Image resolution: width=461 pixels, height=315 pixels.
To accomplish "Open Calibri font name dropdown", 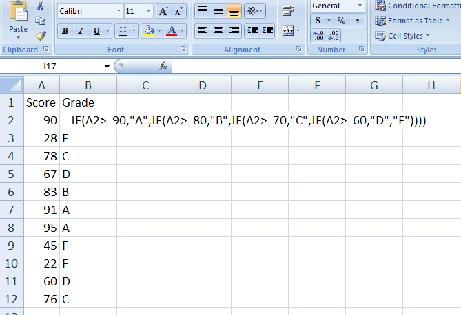I will [x=119, y=11].
